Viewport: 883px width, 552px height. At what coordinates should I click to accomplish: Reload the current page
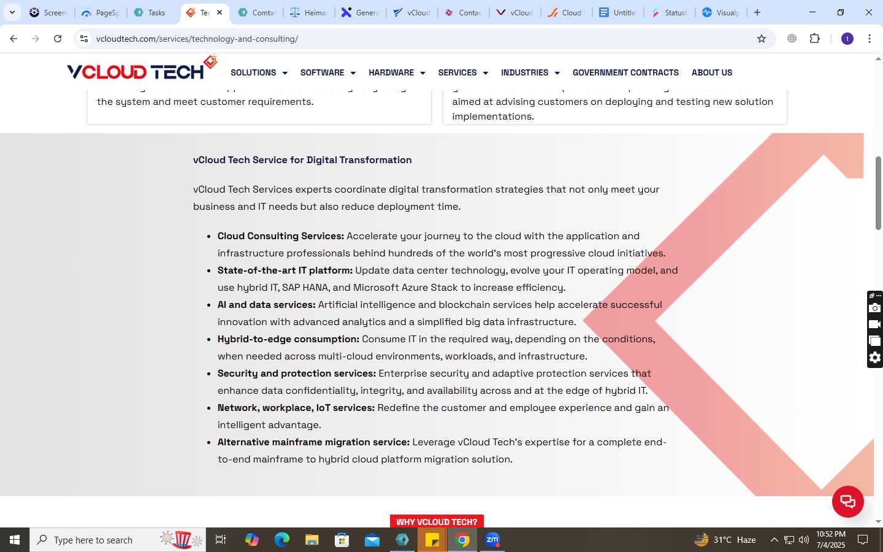58,39
